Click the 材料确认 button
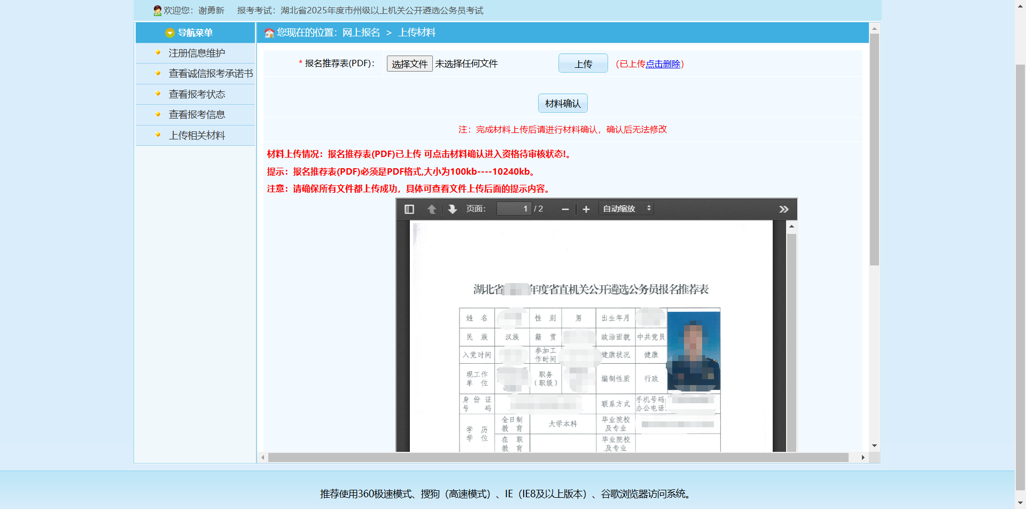This screenshot has width=1026, height=509. click(563, 104)
